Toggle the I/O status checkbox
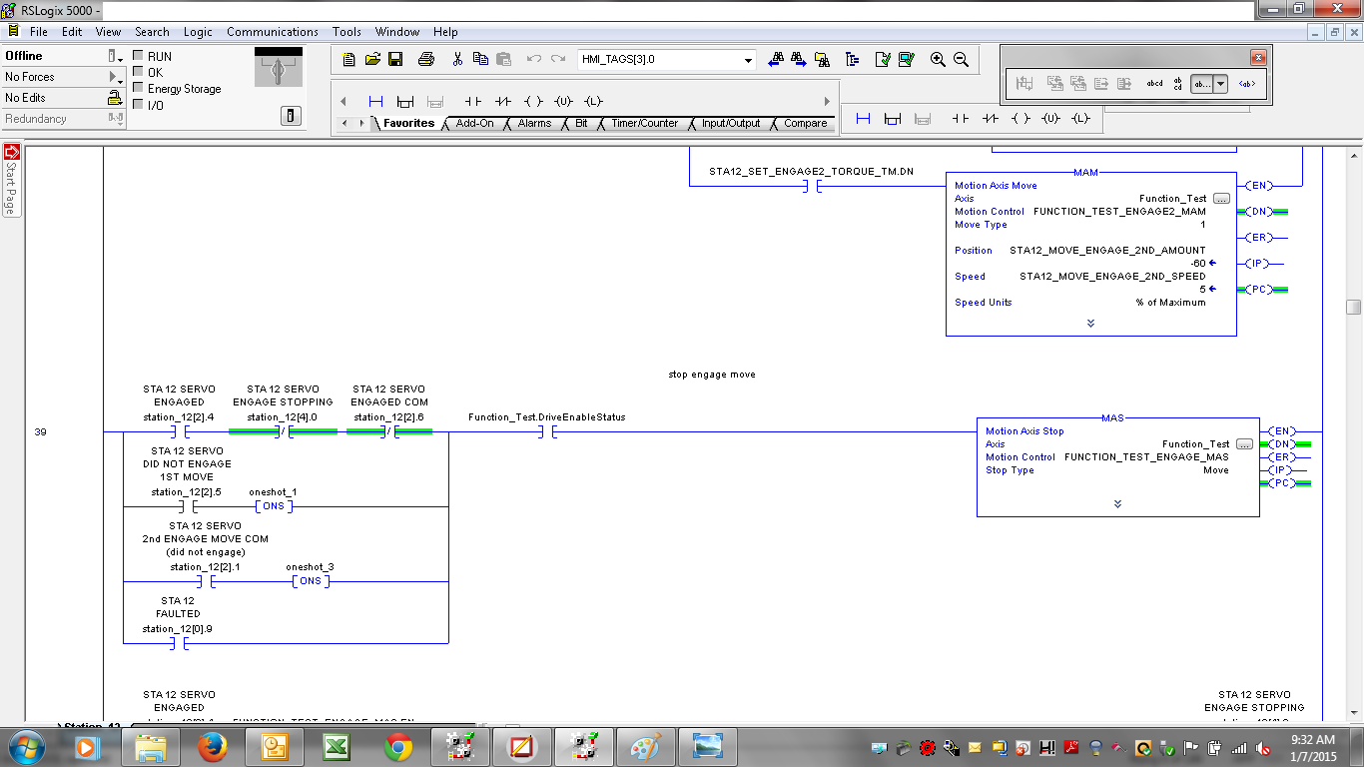 pos(139,105)
